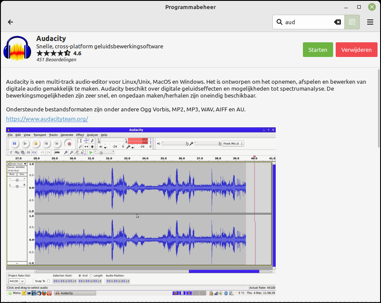
Task: Click the output volume slider beside the speaker icon
Action: tap(175, 144)
